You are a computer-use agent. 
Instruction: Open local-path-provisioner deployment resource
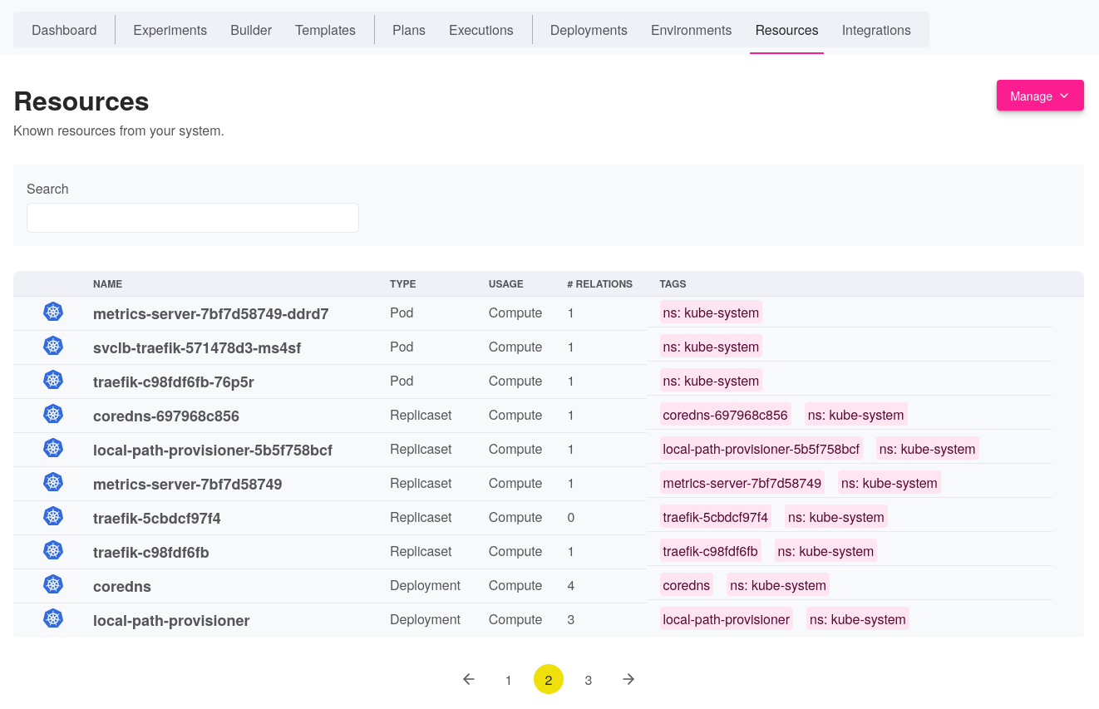(x=171, y=621)
